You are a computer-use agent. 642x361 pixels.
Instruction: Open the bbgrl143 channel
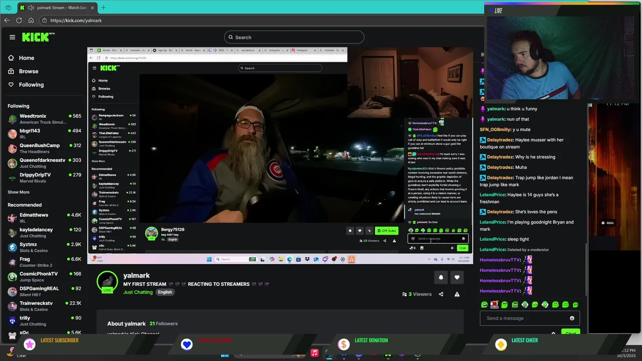(x=44, y=133)
